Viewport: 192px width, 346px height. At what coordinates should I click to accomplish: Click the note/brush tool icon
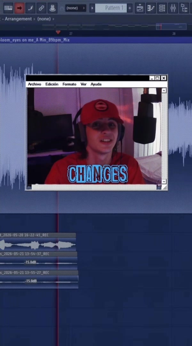click(x=30, y=8)
